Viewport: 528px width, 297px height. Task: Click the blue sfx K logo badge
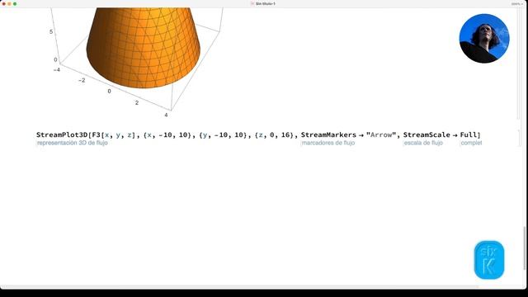[489, 260]
